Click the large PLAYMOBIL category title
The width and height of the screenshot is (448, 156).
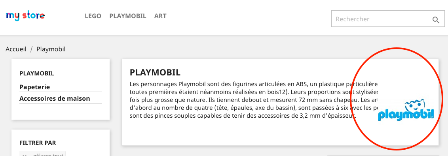click(x=155, y=72)
